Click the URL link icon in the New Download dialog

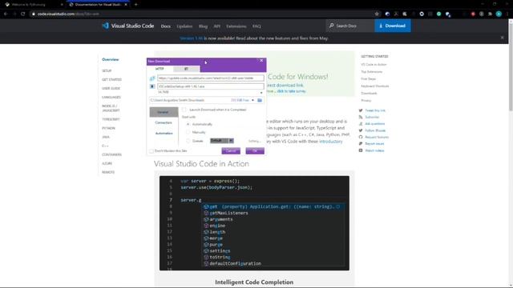152,78
